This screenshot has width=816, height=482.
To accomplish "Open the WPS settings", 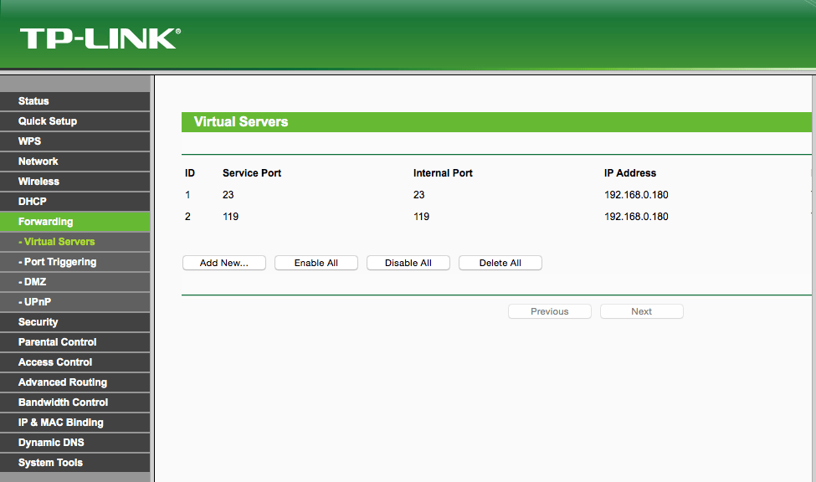I will [x=30, y=141].
